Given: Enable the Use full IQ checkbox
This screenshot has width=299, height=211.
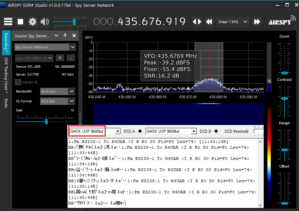Looking at the screenshot, I should 18,82.
